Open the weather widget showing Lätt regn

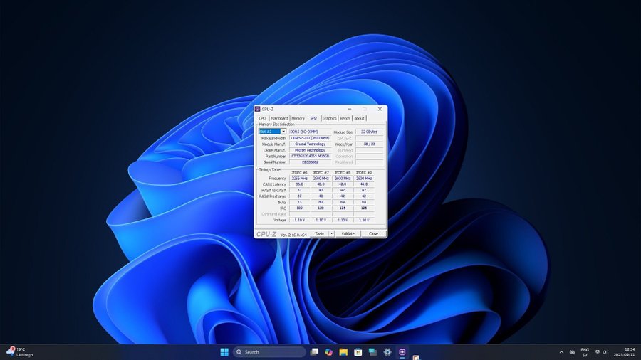click(x=20, y=352)
